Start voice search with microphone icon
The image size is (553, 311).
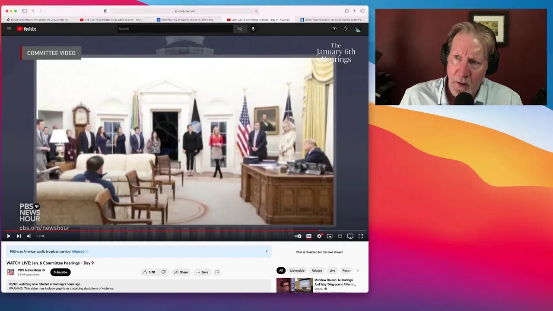[253, 29]
